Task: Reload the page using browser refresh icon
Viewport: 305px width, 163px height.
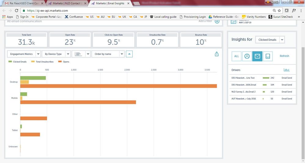Action: point(17,10)
